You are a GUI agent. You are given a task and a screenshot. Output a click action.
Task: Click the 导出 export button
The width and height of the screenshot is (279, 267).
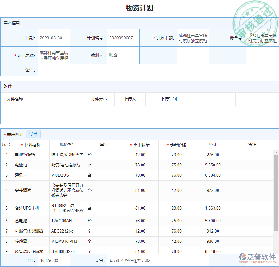[33, 134]
